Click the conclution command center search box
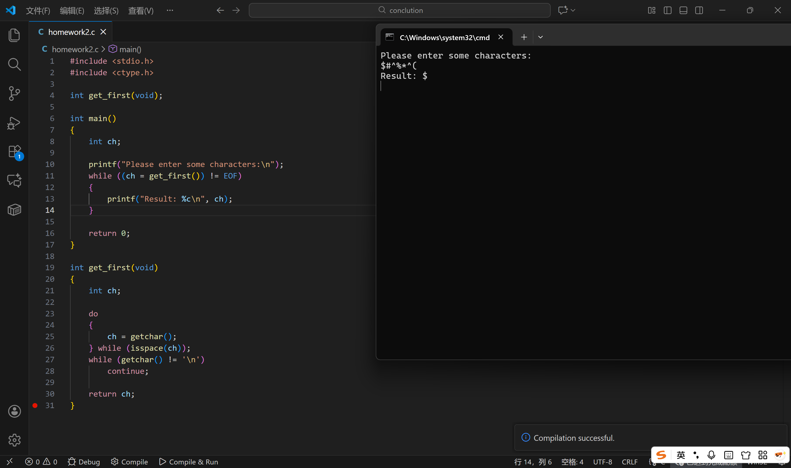This screenshot has width=791, height=468. pyautogui.click(x=399, y=10)
